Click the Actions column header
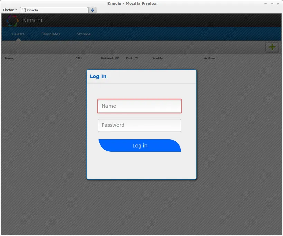The height and width of the screenshot is (236, 283). (209, 58)
